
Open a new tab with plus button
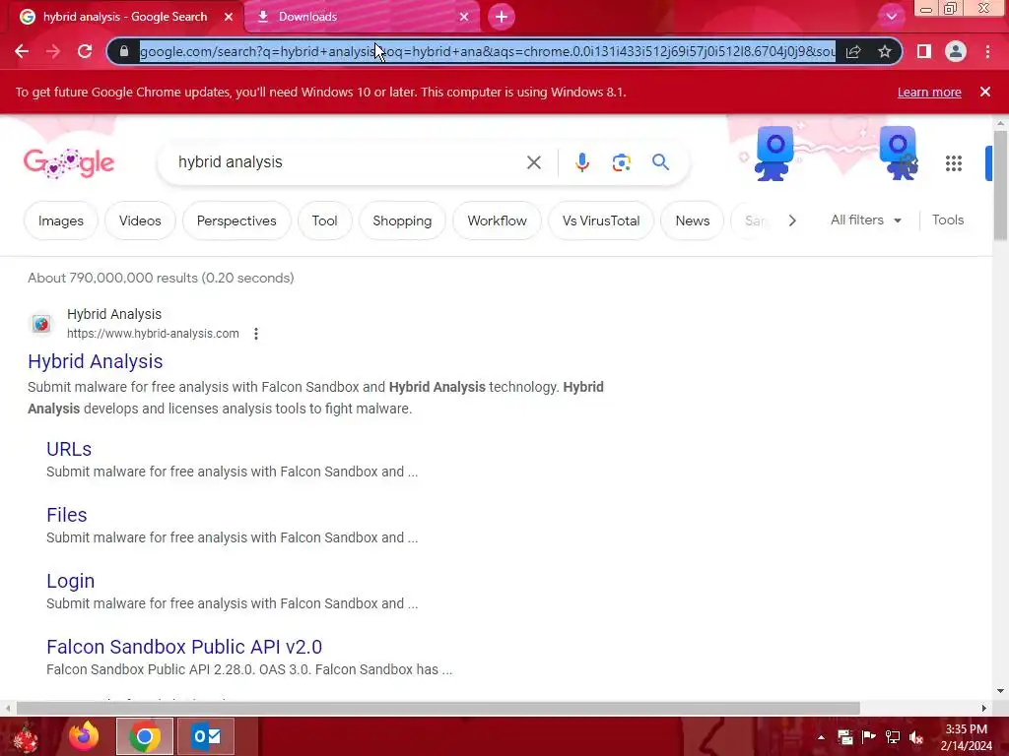(x=502, y=17)
